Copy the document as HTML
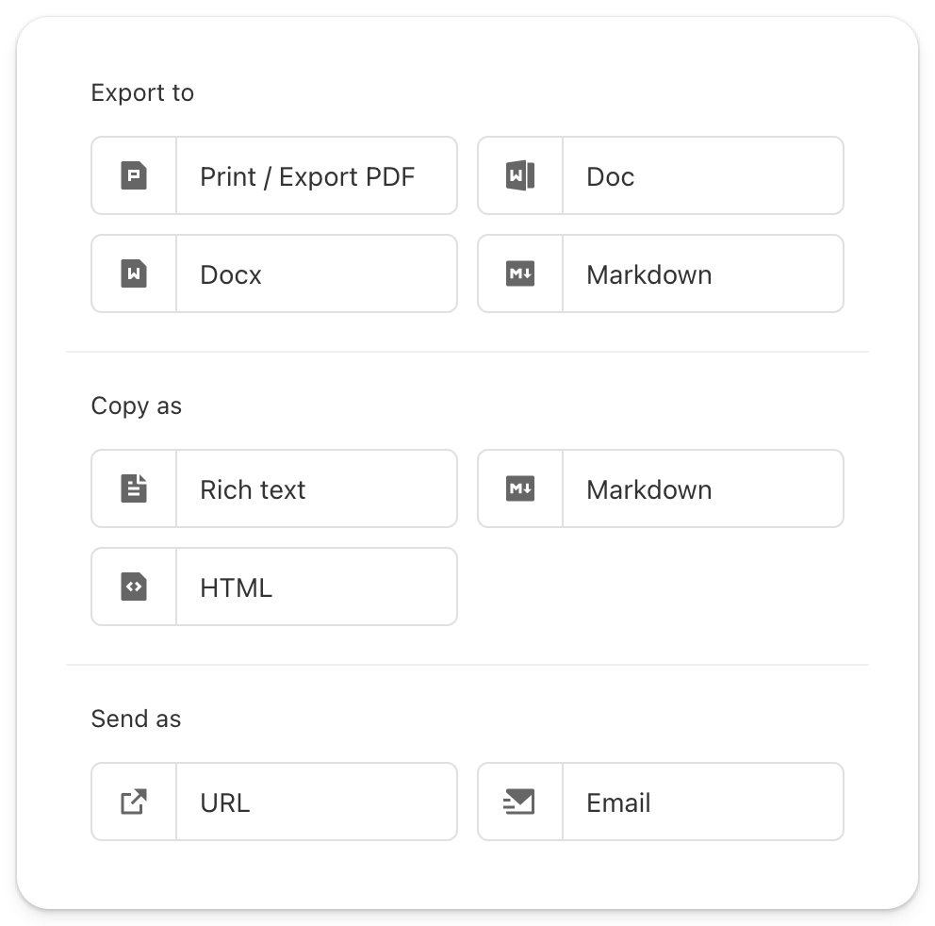This screenshot has width=935, height=926. tap(236, 587)
